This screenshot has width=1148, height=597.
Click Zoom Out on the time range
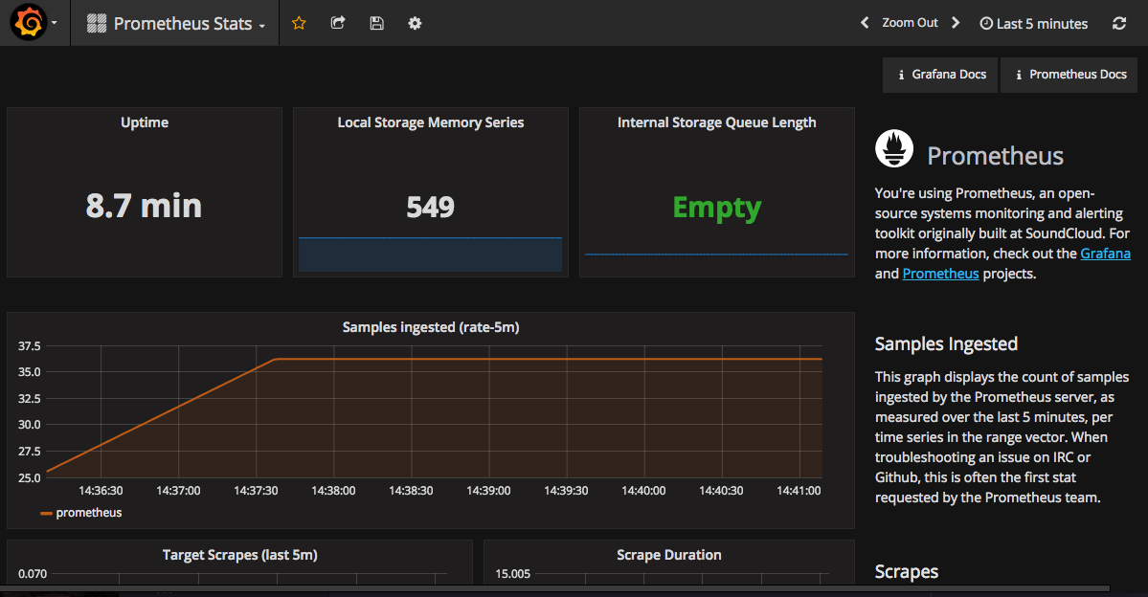pos(910,22)
